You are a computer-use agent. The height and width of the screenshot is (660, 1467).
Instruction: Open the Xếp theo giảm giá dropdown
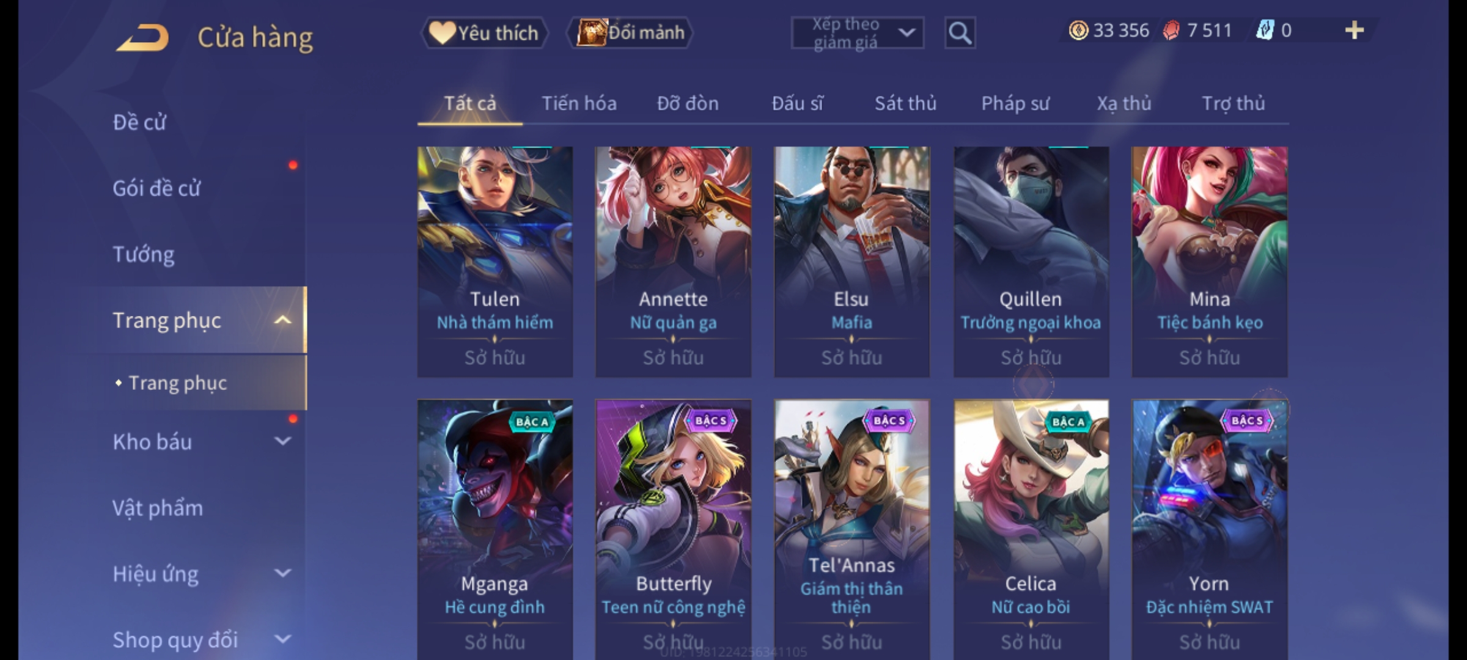(x=857, y=33)
